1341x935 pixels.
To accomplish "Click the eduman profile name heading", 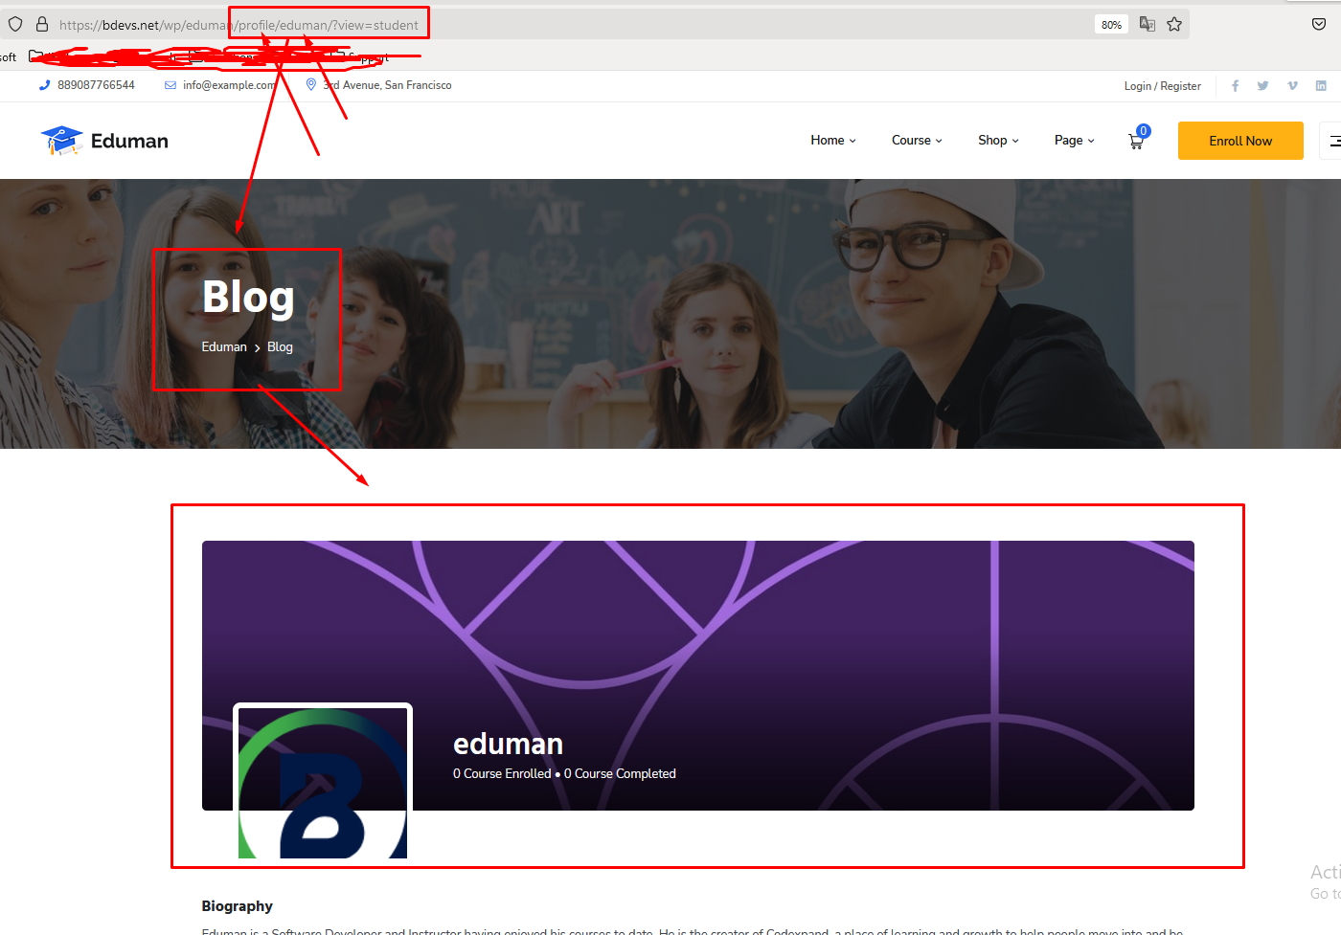I will [x=508, y=744].
